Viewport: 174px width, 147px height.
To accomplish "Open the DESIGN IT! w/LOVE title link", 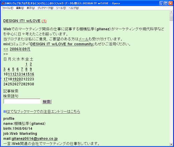I will (x=22, y=21).
